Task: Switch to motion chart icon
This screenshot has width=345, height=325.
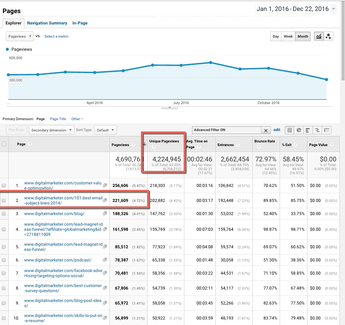Action: (x=328, y=36)
